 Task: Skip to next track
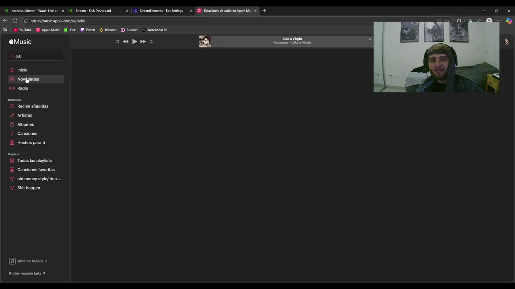(143, 41)
